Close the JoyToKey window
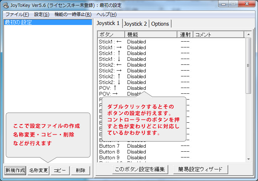 (x=247, y=4)
